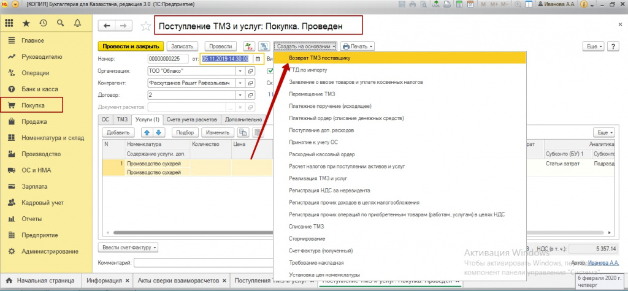Open the top Еще dropdown near help
The image size is (628, 291).
coord(594,47)
